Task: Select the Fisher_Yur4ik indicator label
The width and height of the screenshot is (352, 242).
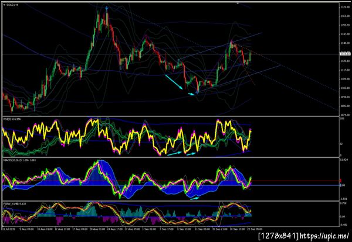Action: point(14,203)
